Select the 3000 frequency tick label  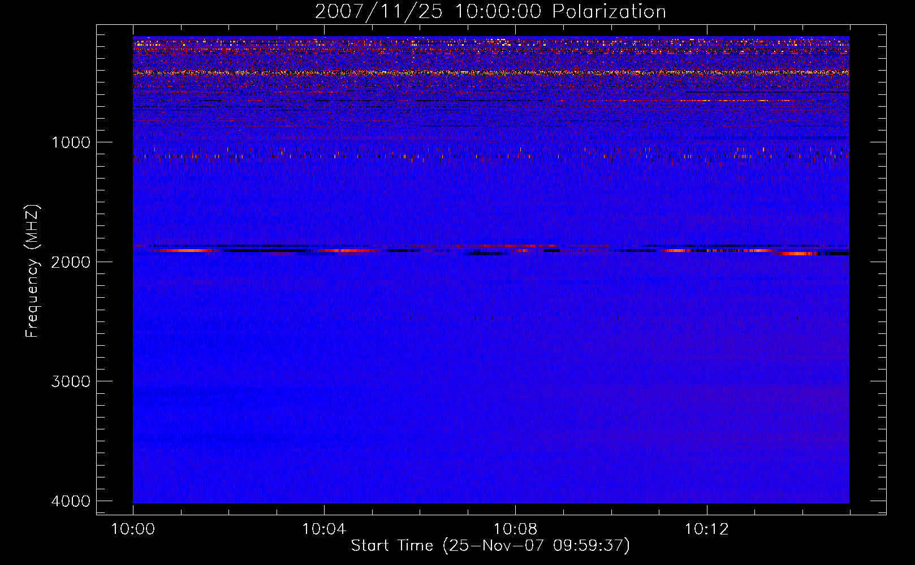tap(71, 381)
